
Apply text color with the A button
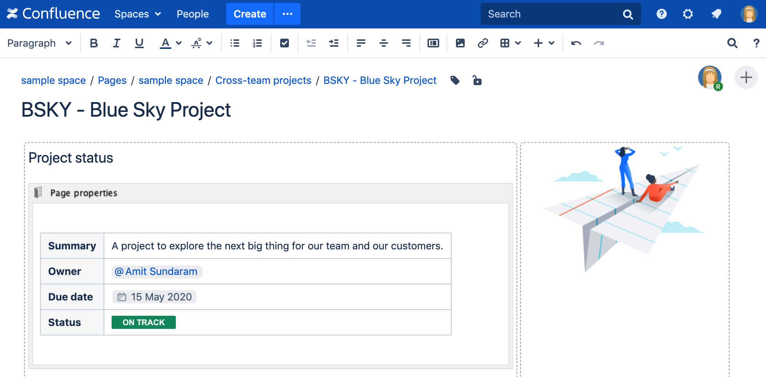pos(165,43)
